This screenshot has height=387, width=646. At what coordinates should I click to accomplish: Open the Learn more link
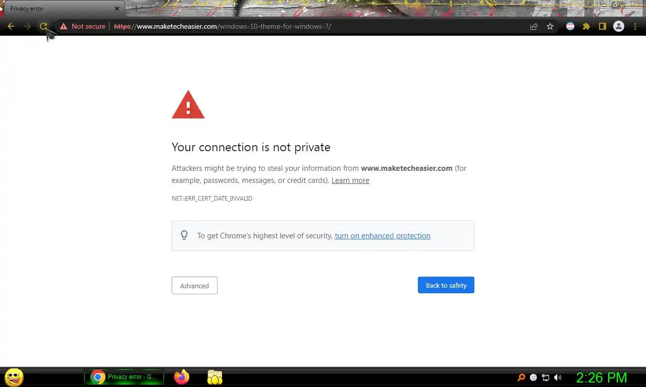350,180
